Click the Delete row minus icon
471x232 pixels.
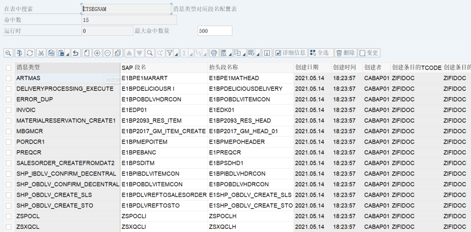click(108, 53)
